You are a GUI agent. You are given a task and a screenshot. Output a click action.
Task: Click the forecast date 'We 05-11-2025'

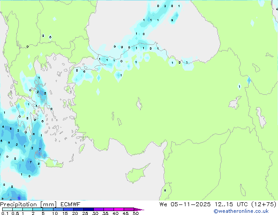pos(185,204)
